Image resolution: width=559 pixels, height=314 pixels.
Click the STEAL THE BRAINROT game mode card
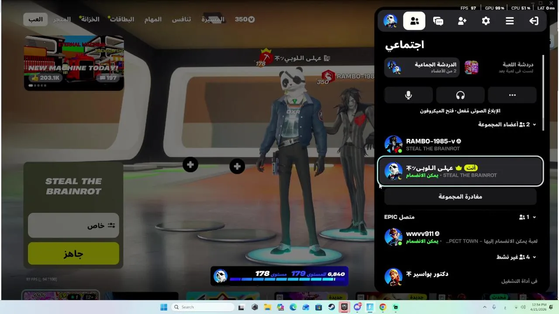click(73, 187)
